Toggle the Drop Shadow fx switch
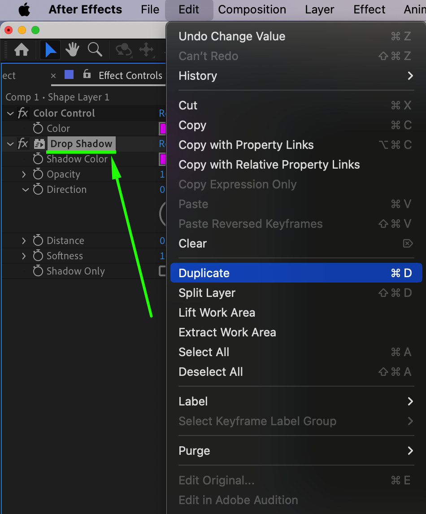This screenshot has width=426, height=514. 23,144
